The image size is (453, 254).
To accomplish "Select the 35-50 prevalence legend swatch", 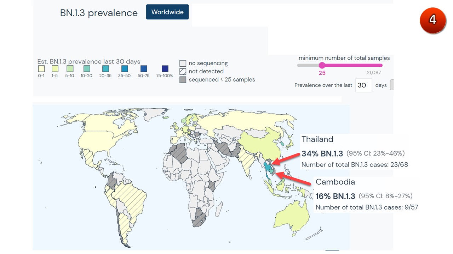I will click(x=125, y=69).
